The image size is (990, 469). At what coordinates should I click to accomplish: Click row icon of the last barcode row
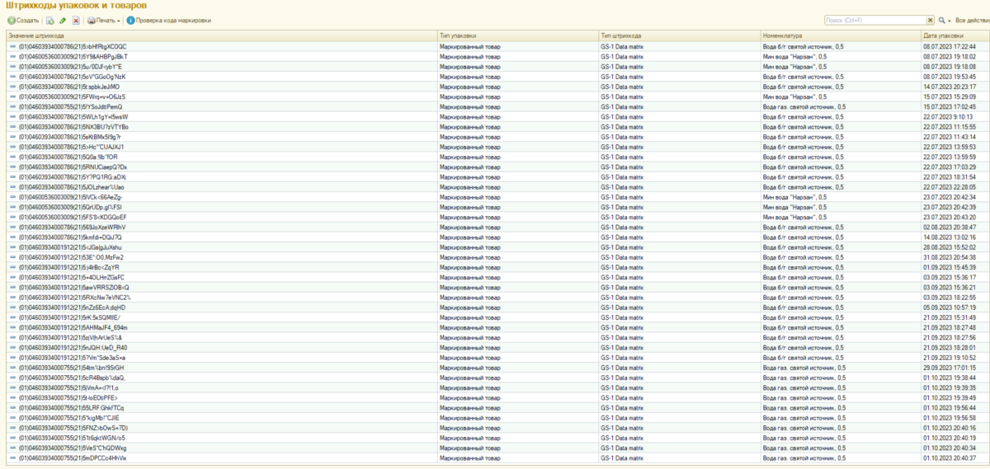12,457
